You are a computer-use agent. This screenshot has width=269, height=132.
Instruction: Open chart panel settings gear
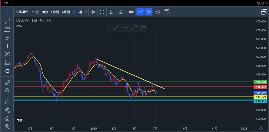pos(258,3)
